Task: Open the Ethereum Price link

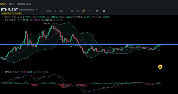Action: [26, 9]
